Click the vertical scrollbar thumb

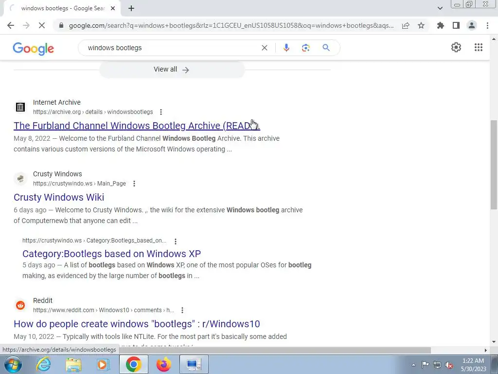click(x=494, y=165)
